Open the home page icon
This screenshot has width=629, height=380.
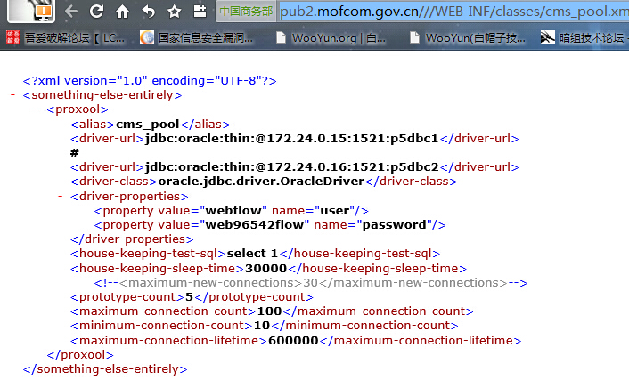click(x=122, y=12)
